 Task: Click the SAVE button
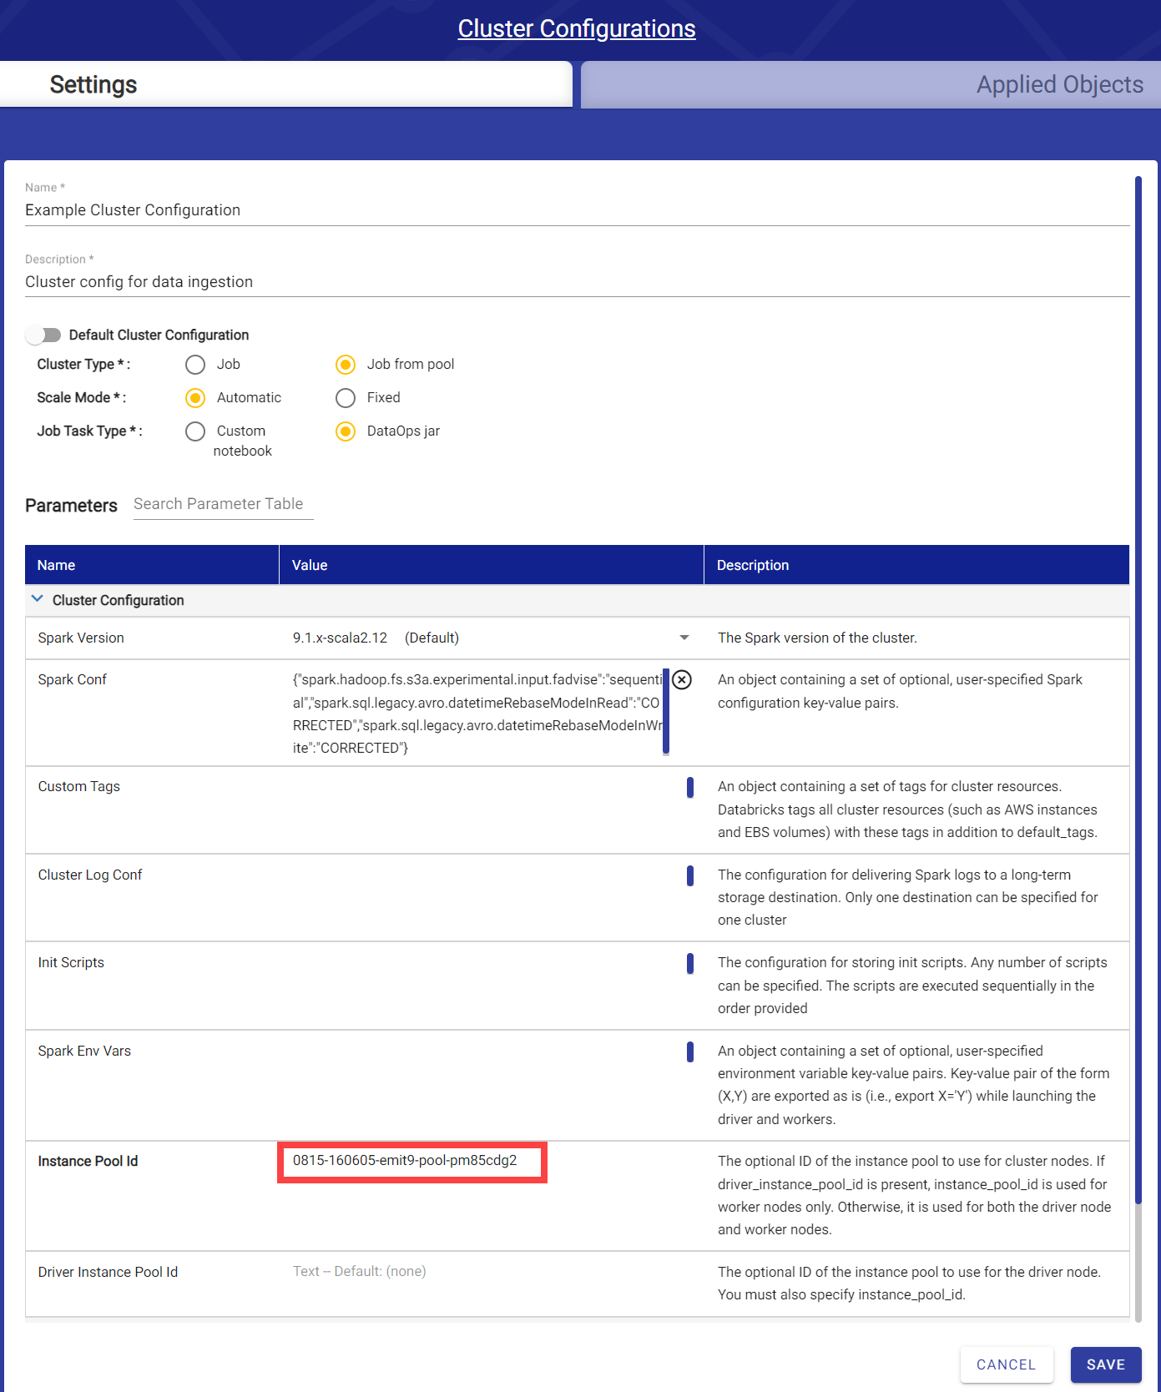point(1106,1364)
